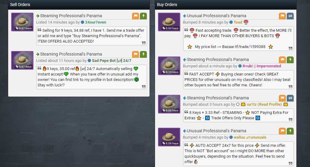Open 24our7even's profile link
The width and height of the screenshot is (310, 167).
tap(96, 22)
